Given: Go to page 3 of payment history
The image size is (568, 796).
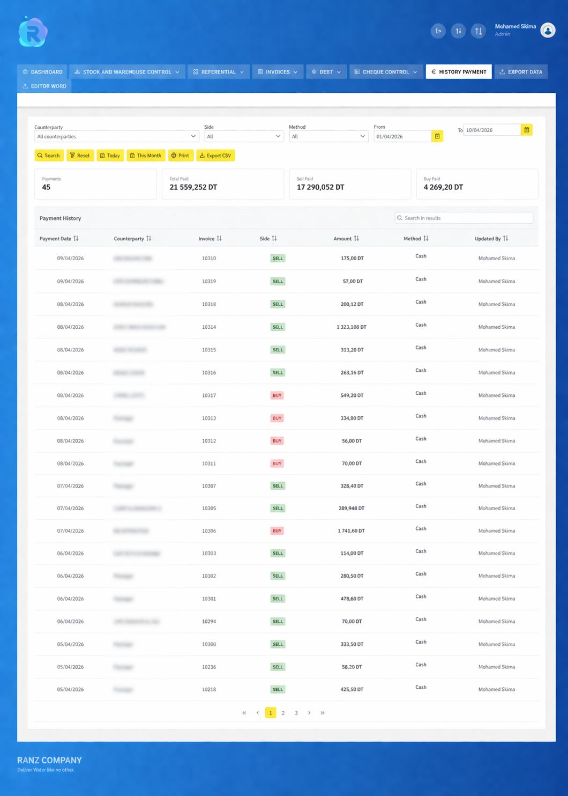Looking at the screenshot, I should 296,713.
